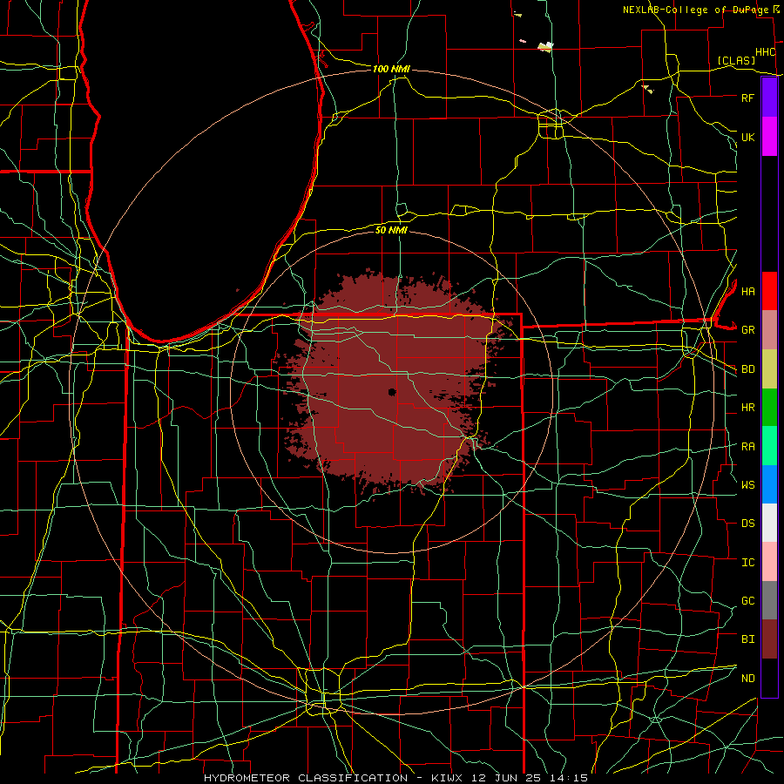The height and width of the screenshot is (784, 784).
Task: Click the BD yellow legend swatch
Action: [x=769, y=369]
